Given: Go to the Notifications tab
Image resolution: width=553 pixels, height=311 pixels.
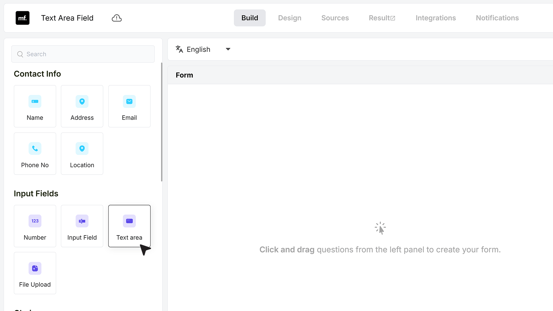Looking at the screenshot, I should pyautogui.click(x=497, y=18).
